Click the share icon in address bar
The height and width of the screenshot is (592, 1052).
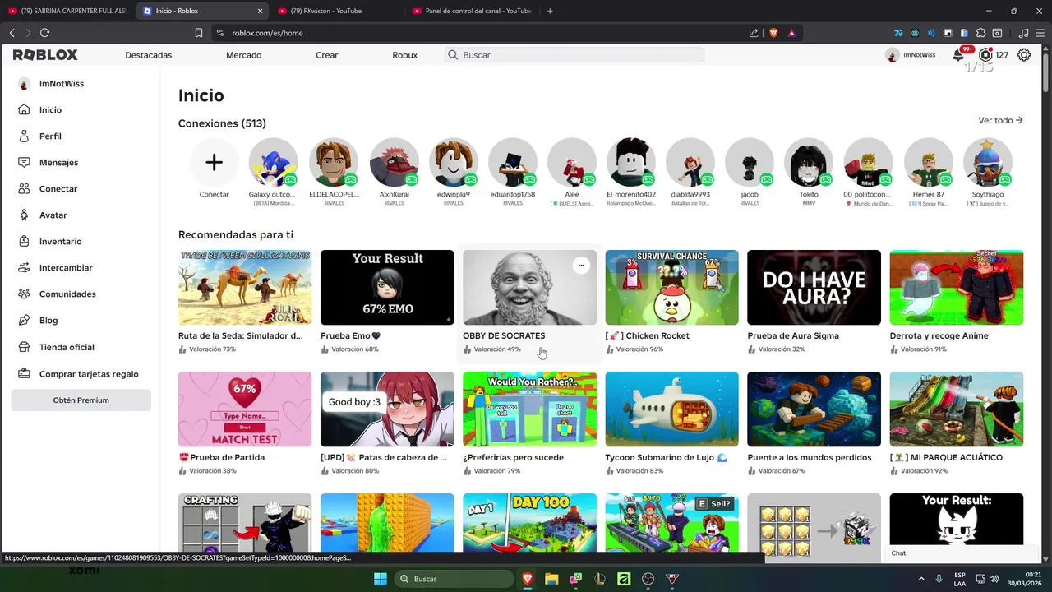click(x=754, y=33)
